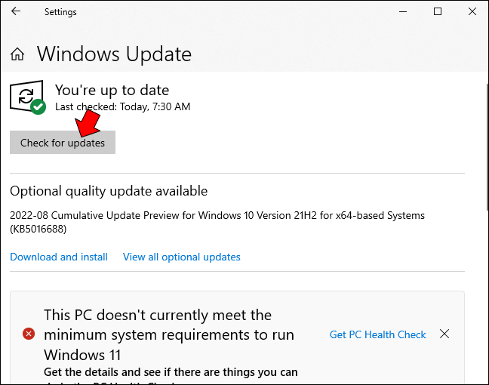Click the vertical scrollbar thumb
489x385 pixels.
[x=487, y=146]
